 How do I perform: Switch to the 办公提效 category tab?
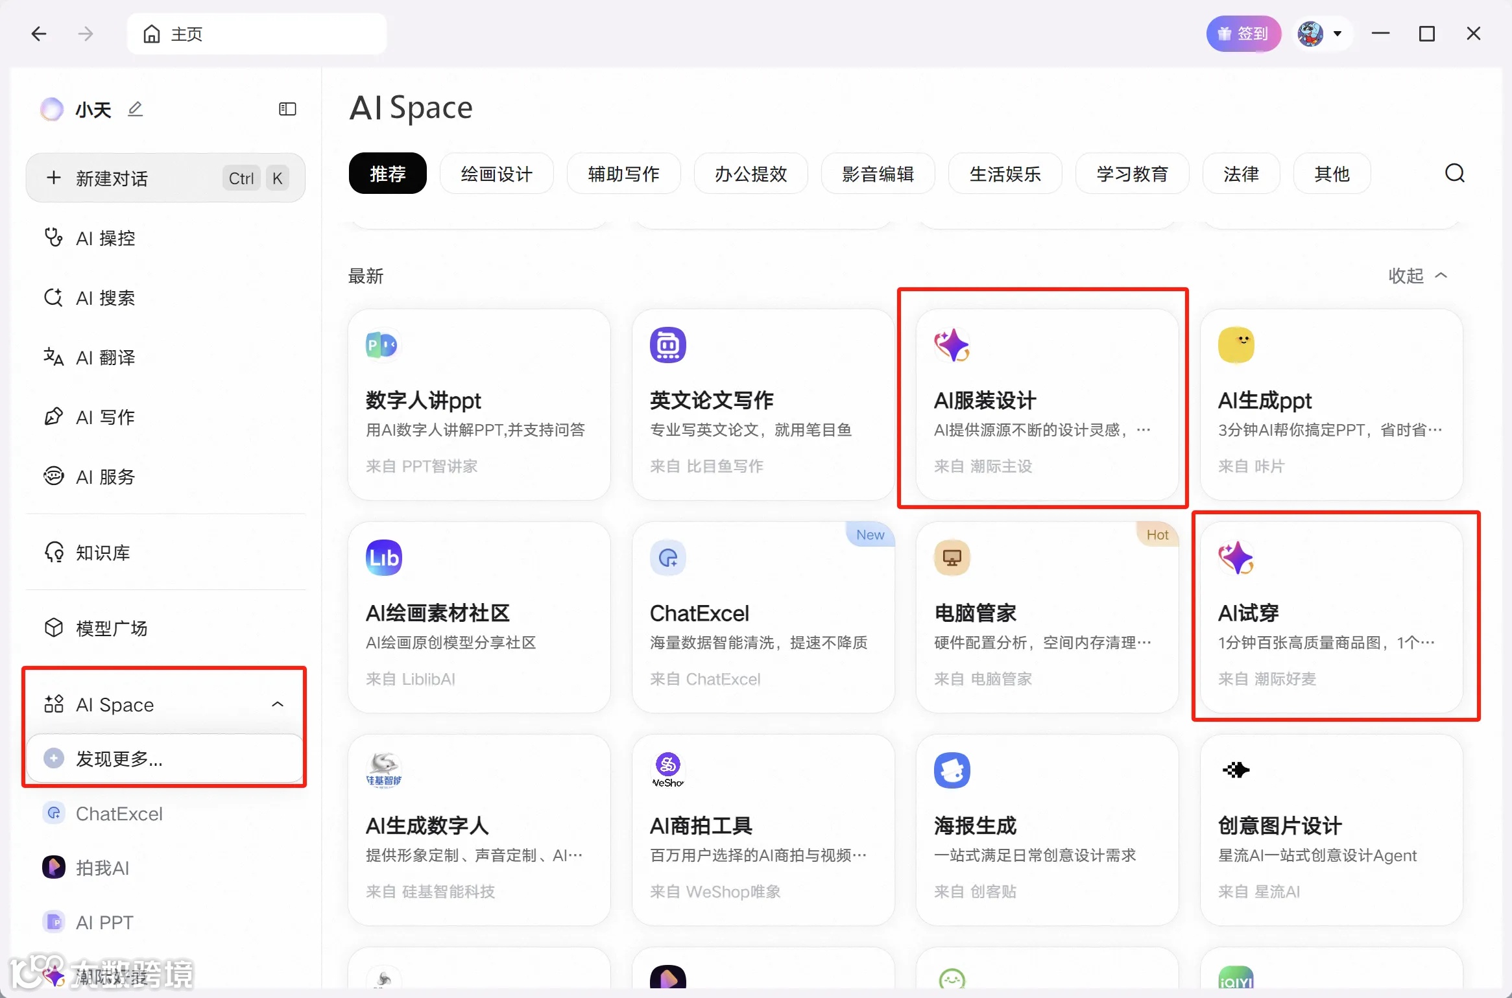point(750,173)
